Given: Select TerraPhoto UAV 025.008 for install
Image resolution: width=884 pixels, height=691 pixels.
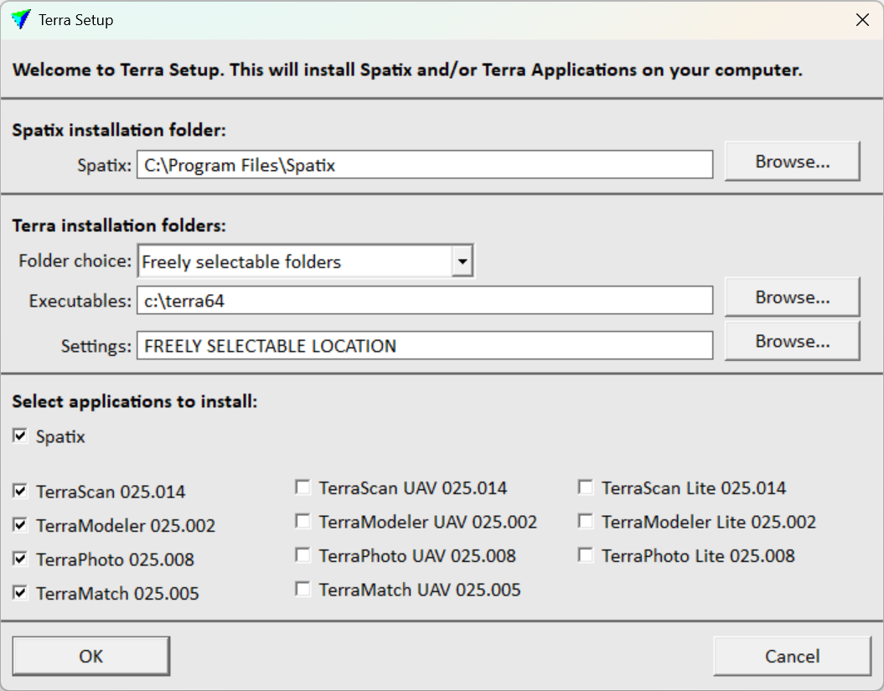Looking at the screenshot, I should point(303,555).
